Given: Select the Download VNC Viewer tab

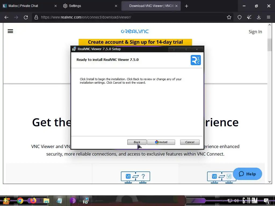Looking at the screenshot, I should [151, 6].
